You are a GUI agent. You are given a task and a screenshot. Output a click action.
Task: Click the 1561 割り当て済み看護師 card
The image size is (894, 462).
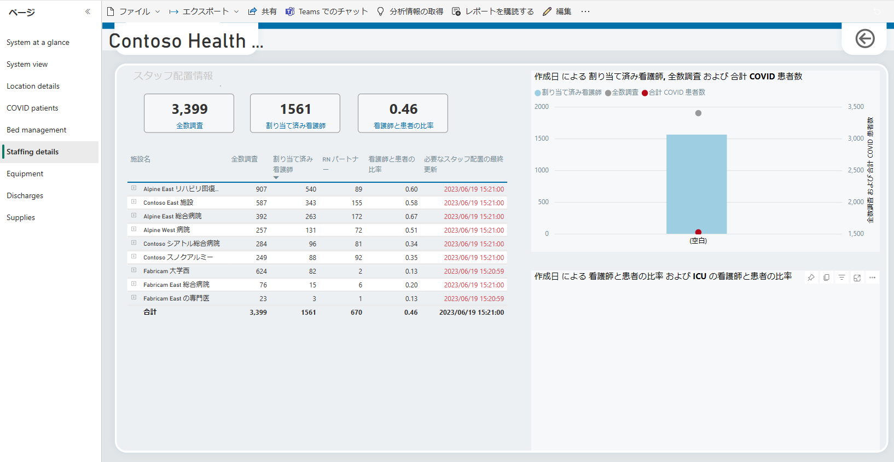295,113
